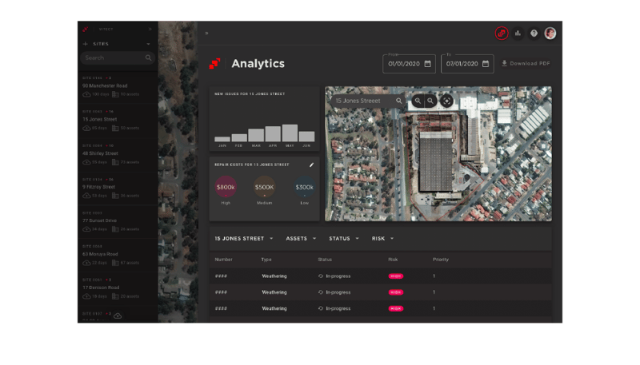Viewport: 640px width, 365px height.
Task: Click the sidebar Search field
Action: click(117, 58)
